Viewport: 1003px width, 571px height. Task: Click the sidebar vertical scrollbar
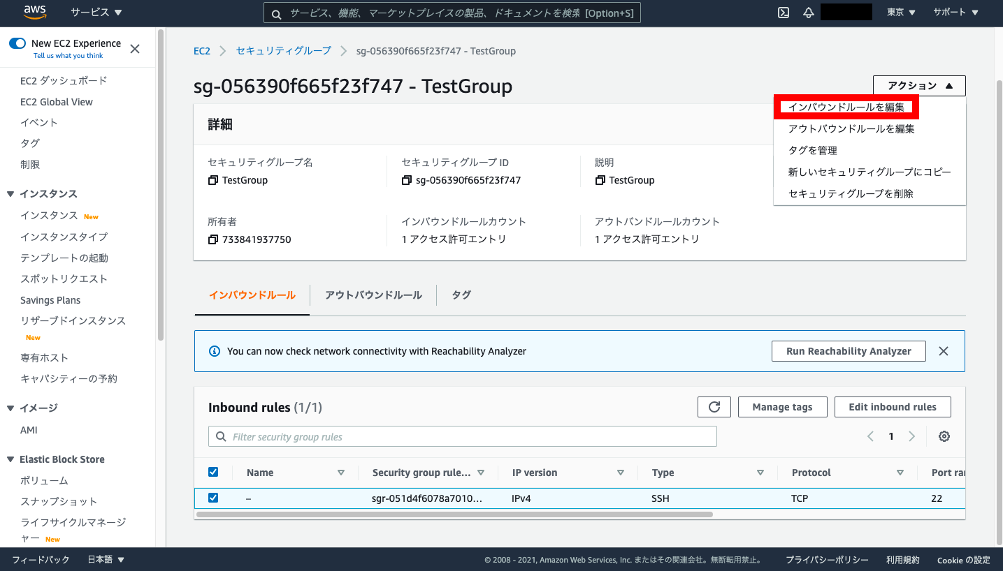tap(161, 185)
